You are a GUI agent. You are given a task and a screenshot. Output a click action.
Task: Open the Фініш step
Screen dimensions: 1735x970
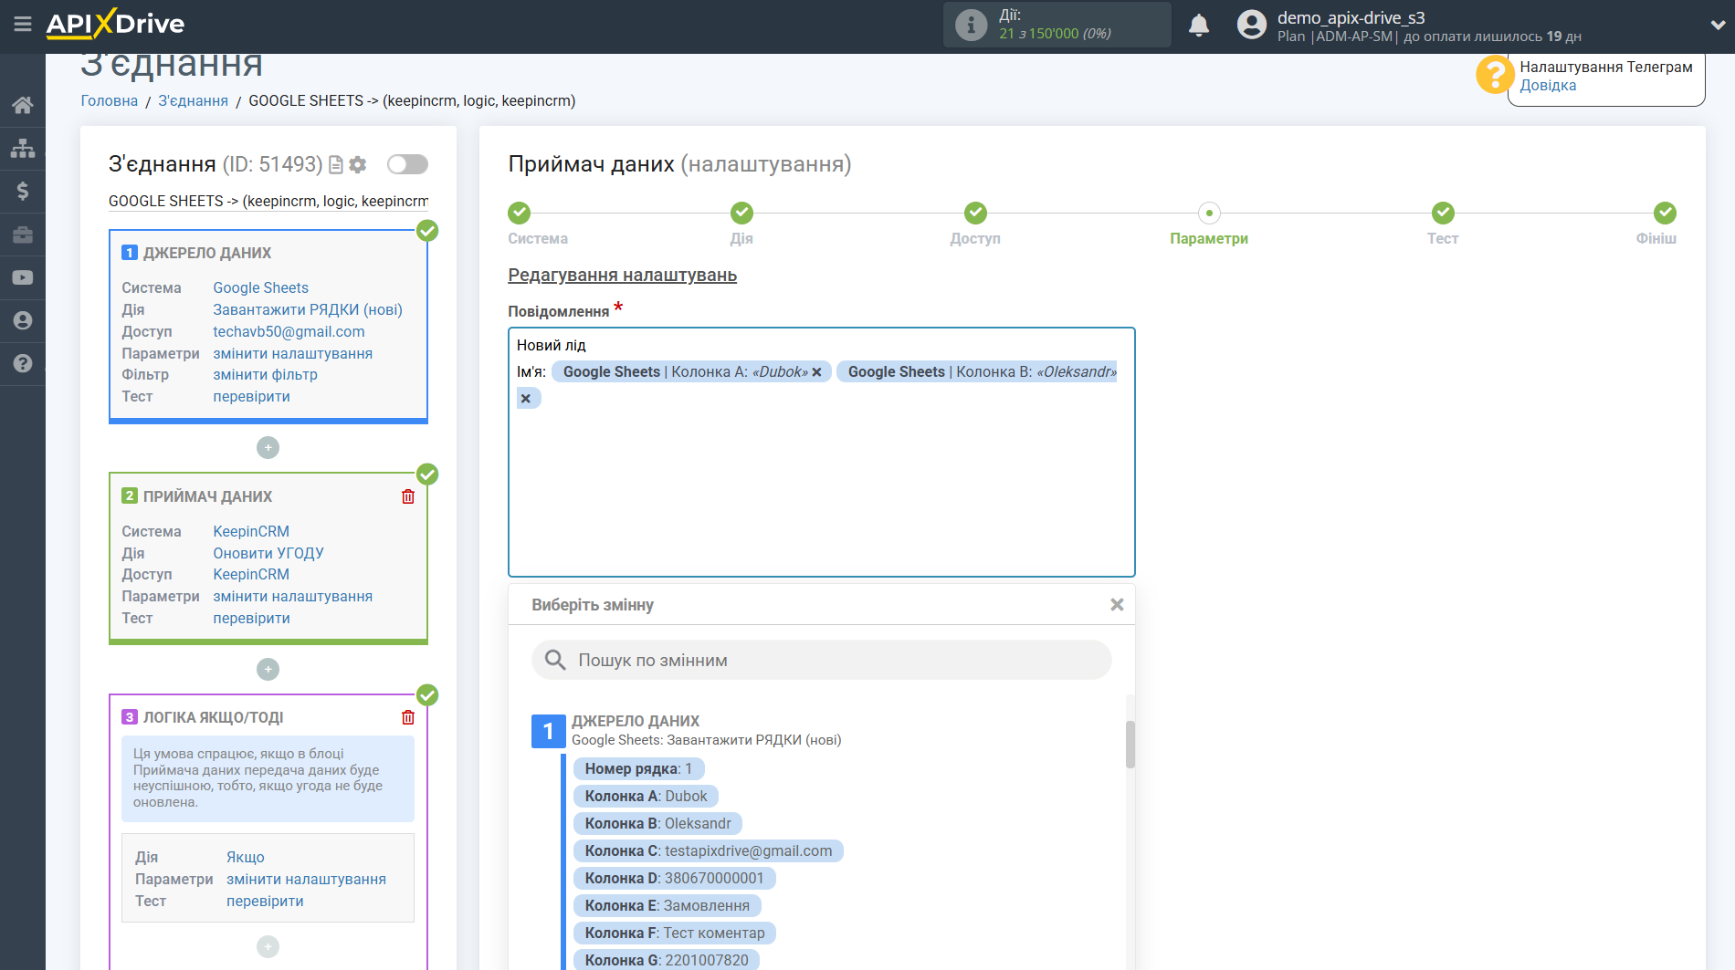tap(1665, 213)
